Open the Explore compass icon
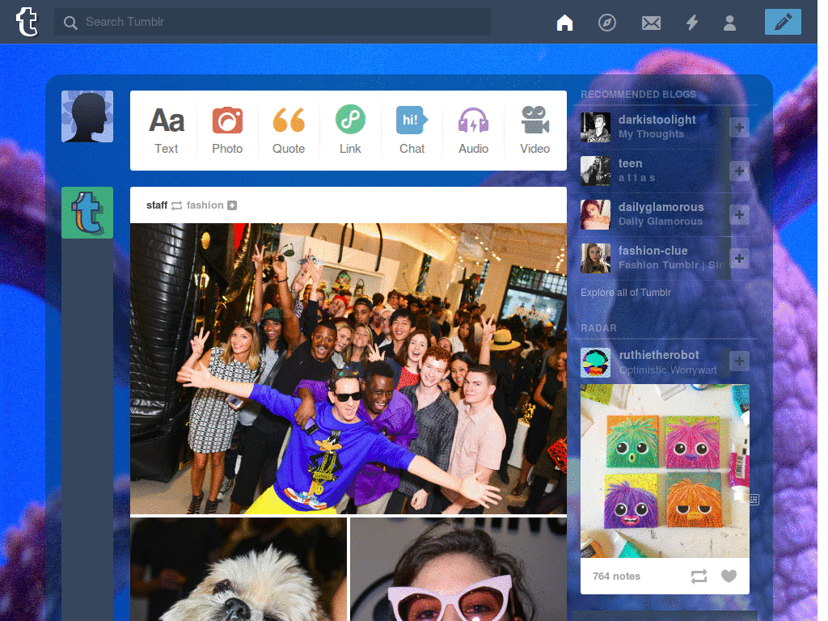 606,23
